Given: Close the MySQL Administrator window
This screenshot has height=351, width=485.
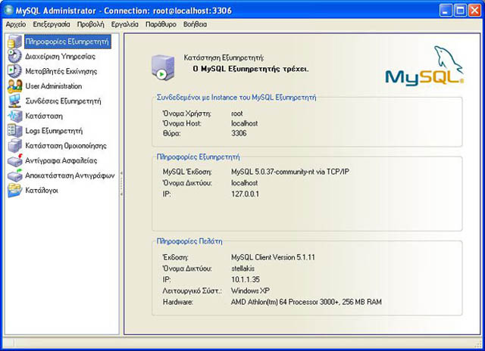Looking at the screenshot, I should (474, 11).
